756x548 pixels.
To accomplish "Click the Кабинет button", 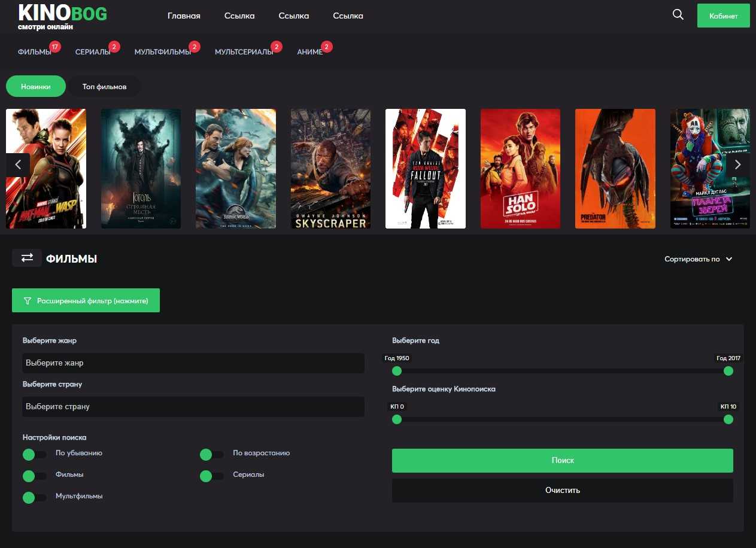I will pos(724,16).
